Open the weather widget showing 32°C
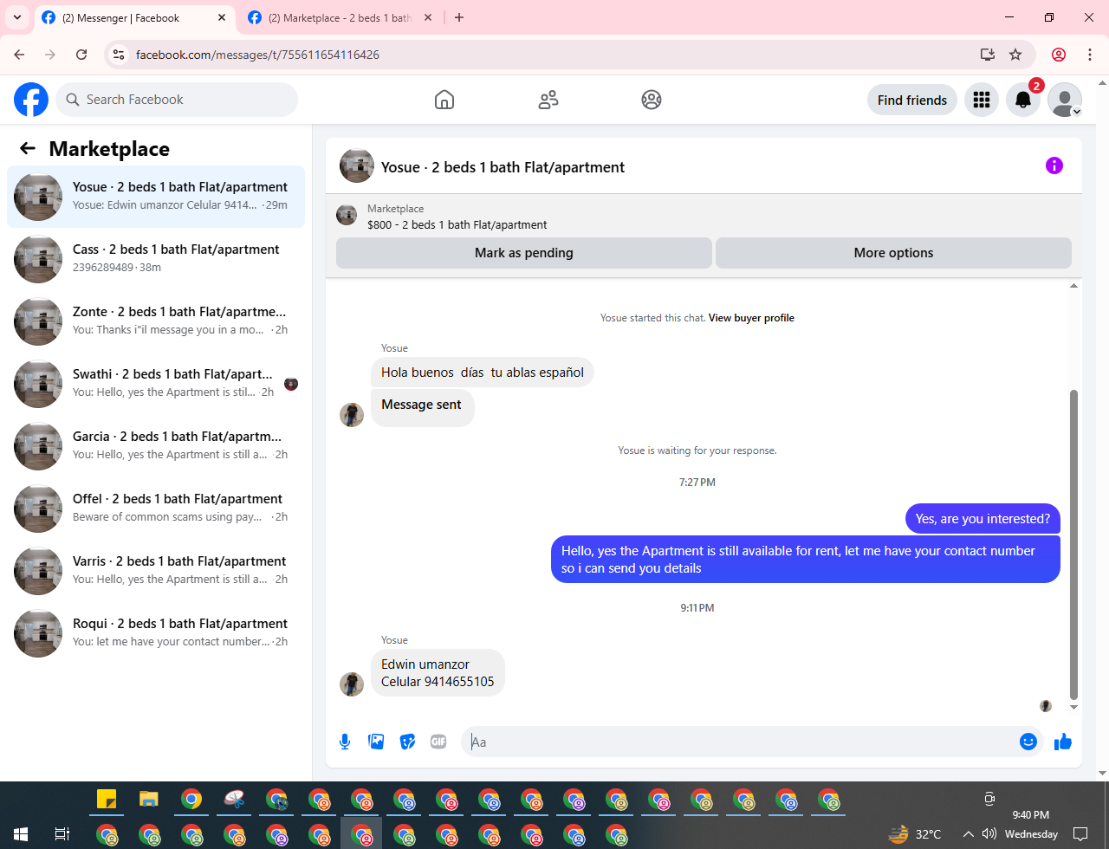1109x849 pixels. pos(915,834)
